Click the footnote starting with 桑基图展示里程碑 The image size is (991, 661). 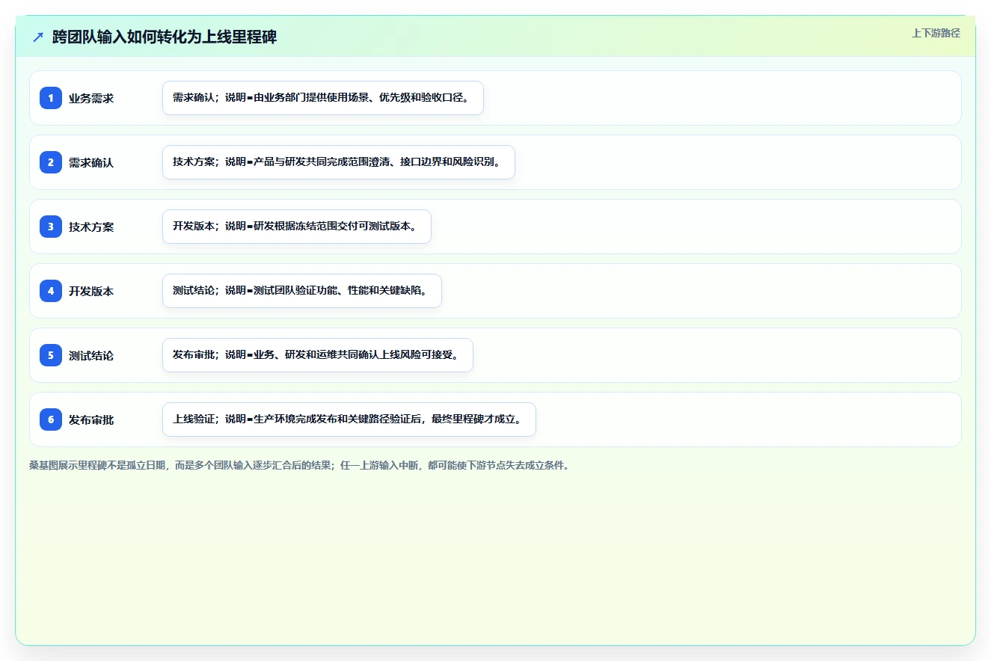click(x=299, y=465)
